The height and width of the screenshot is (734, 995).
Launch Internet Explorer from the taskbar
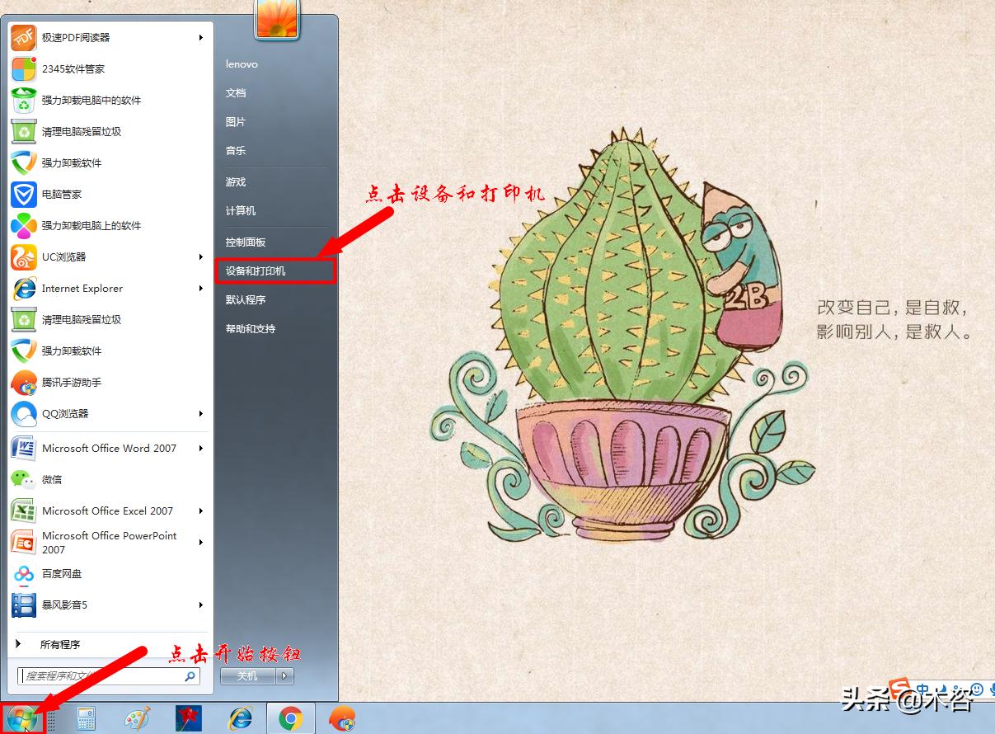[x=239, y=718]
